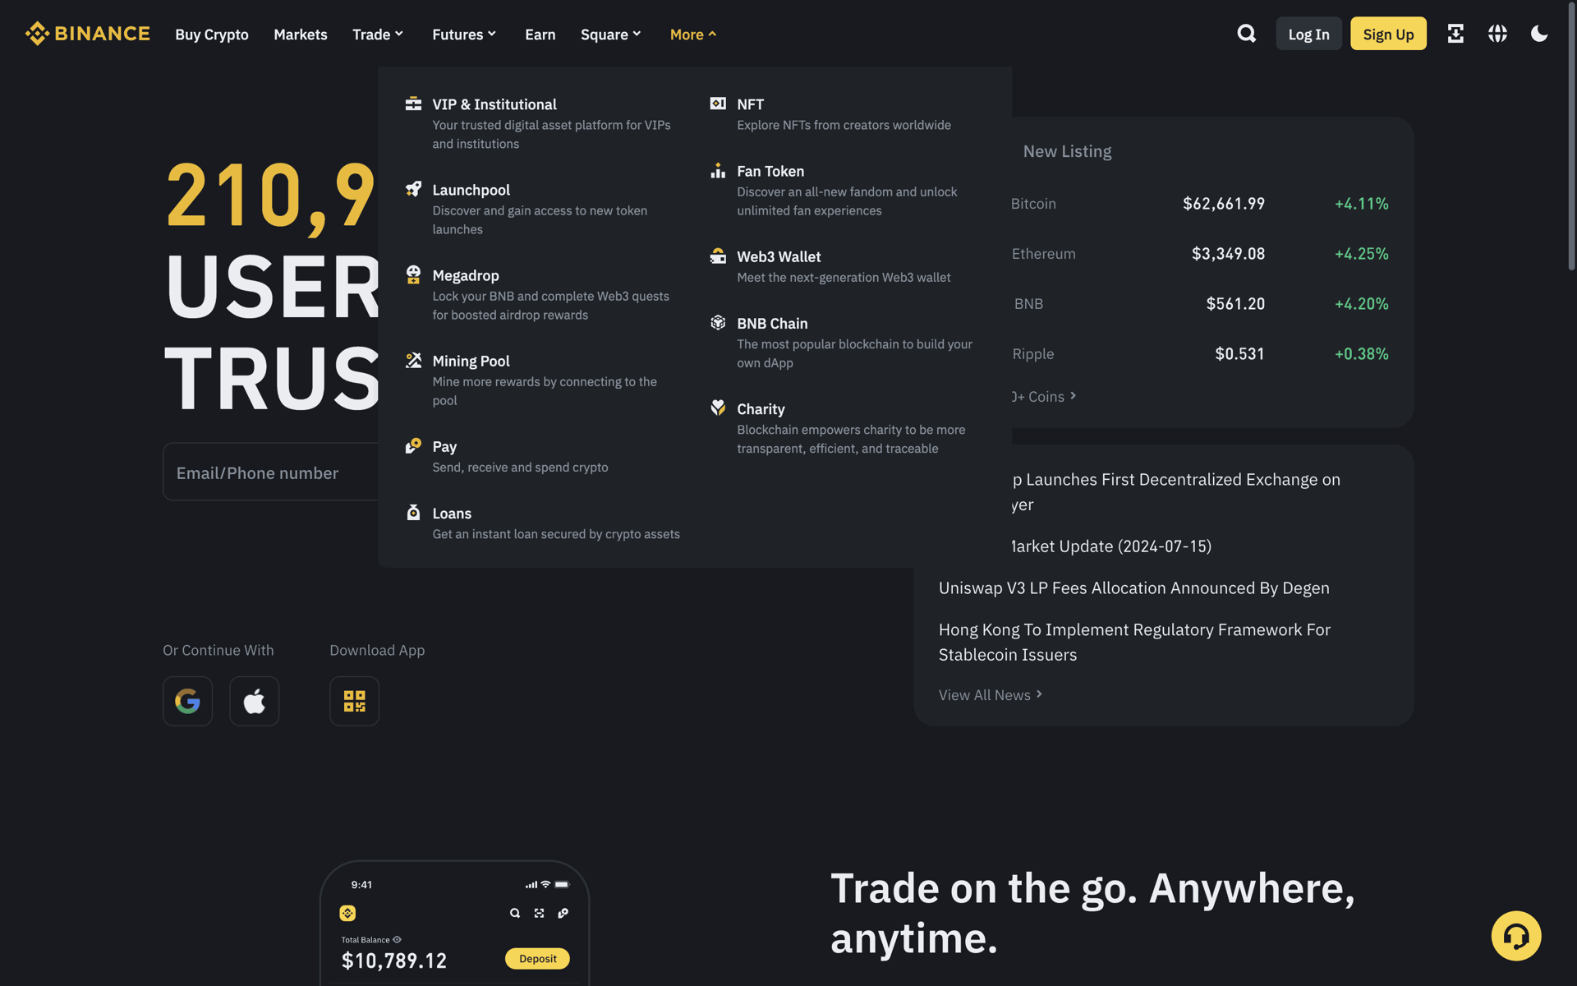Select Fan Token menu entry title
The width and height of the screenshot is (1577, 986).
770,170
